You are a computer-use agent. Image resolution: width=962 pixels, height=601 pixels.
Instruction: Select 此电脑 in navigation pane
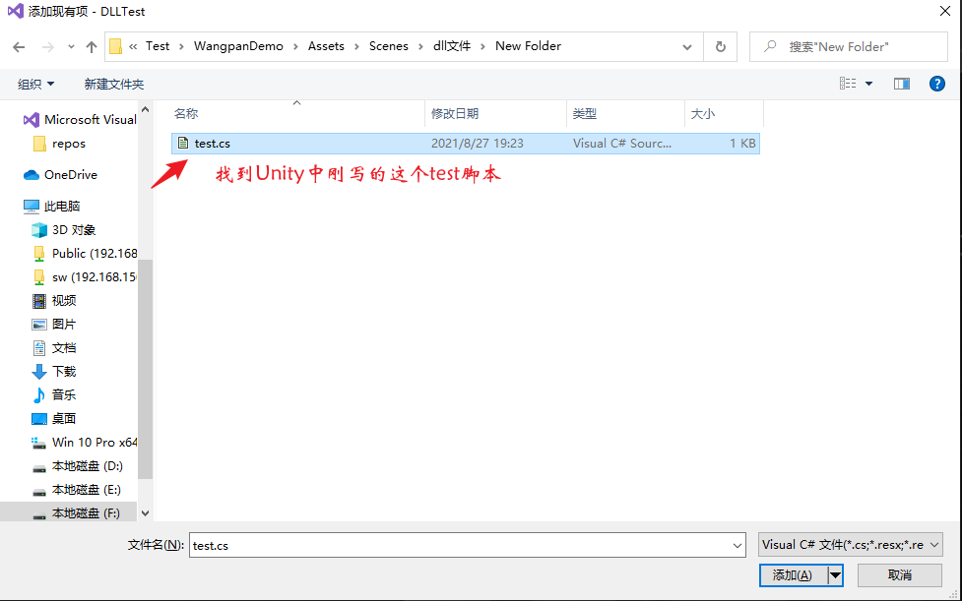point(51,206)
